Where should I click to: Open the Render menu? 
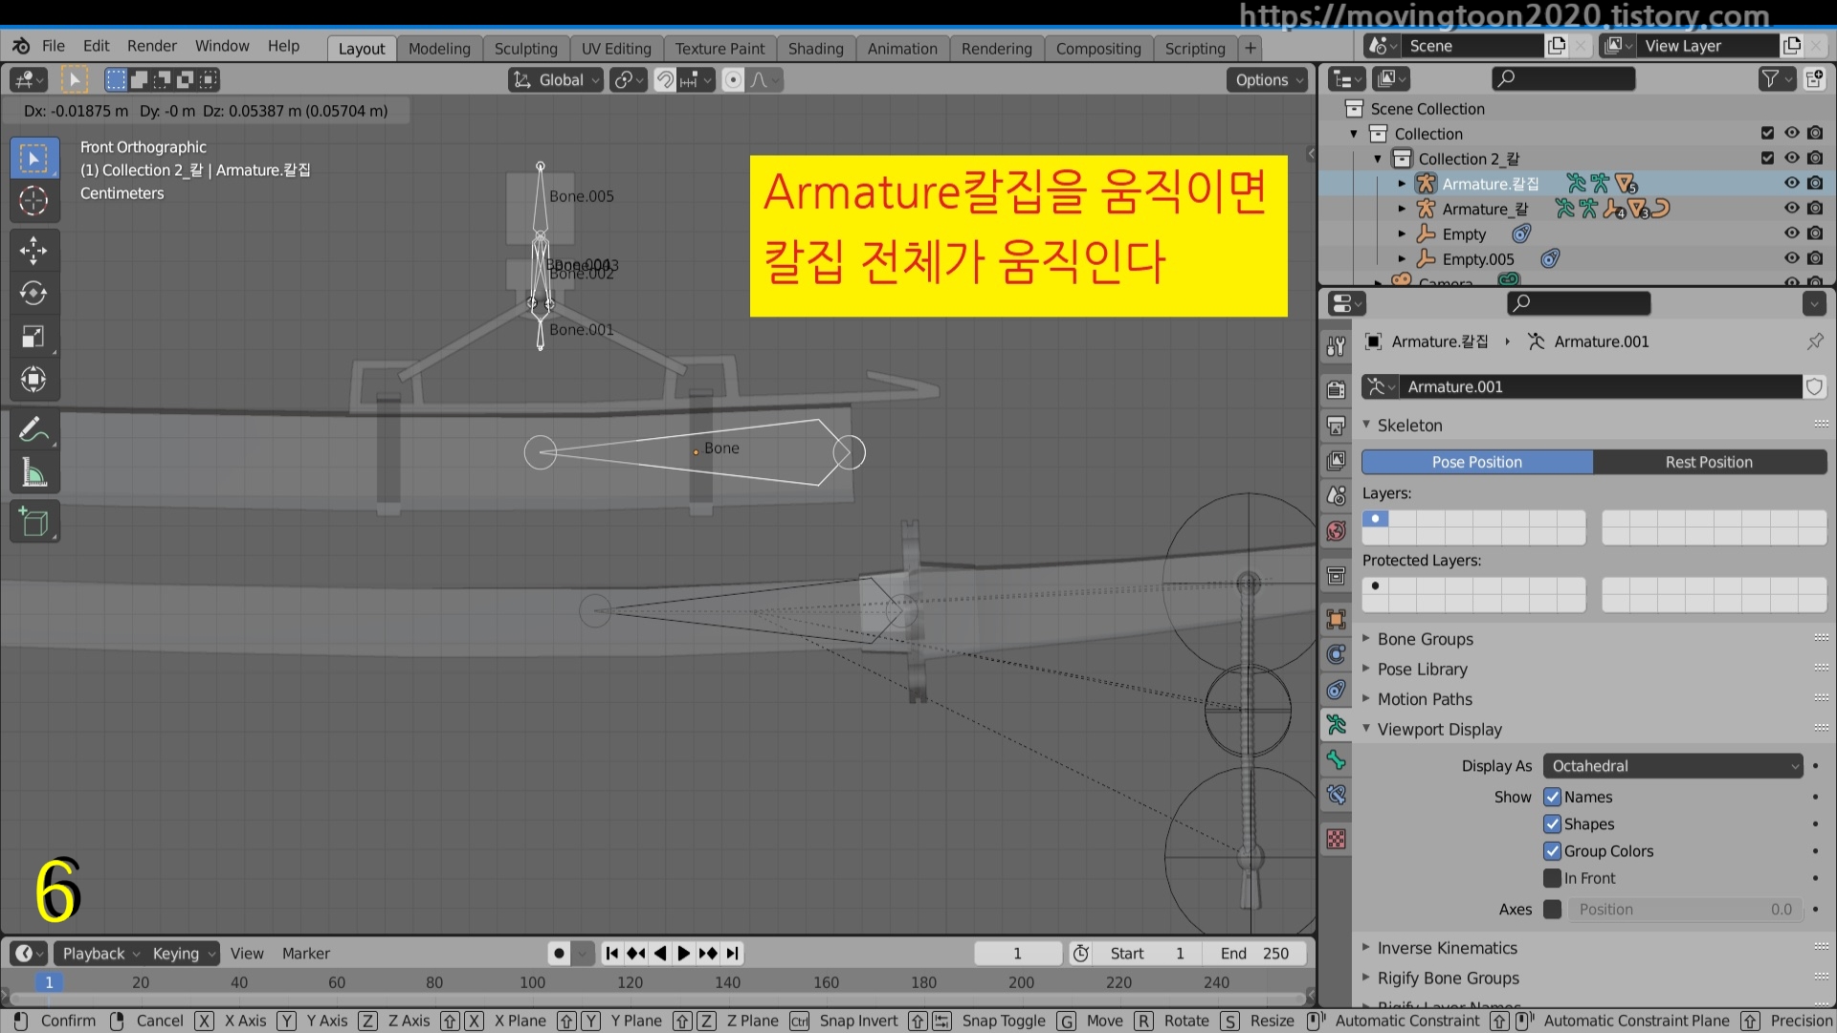point(152,46)
